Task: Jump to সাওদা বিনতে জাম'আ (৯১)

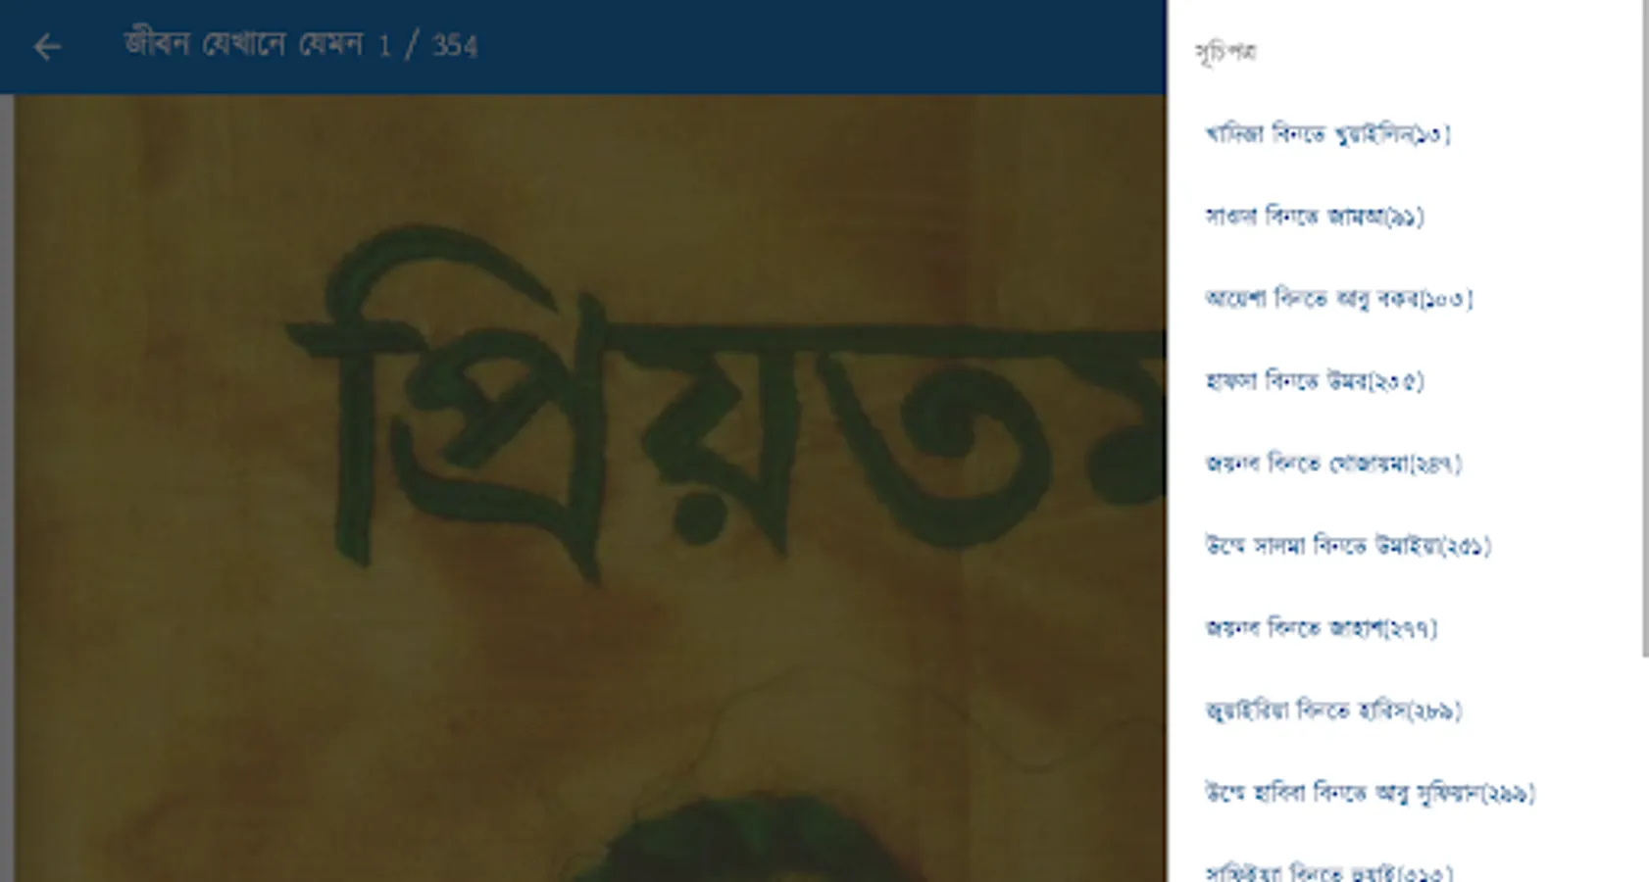Action: tap(1315, 216)
